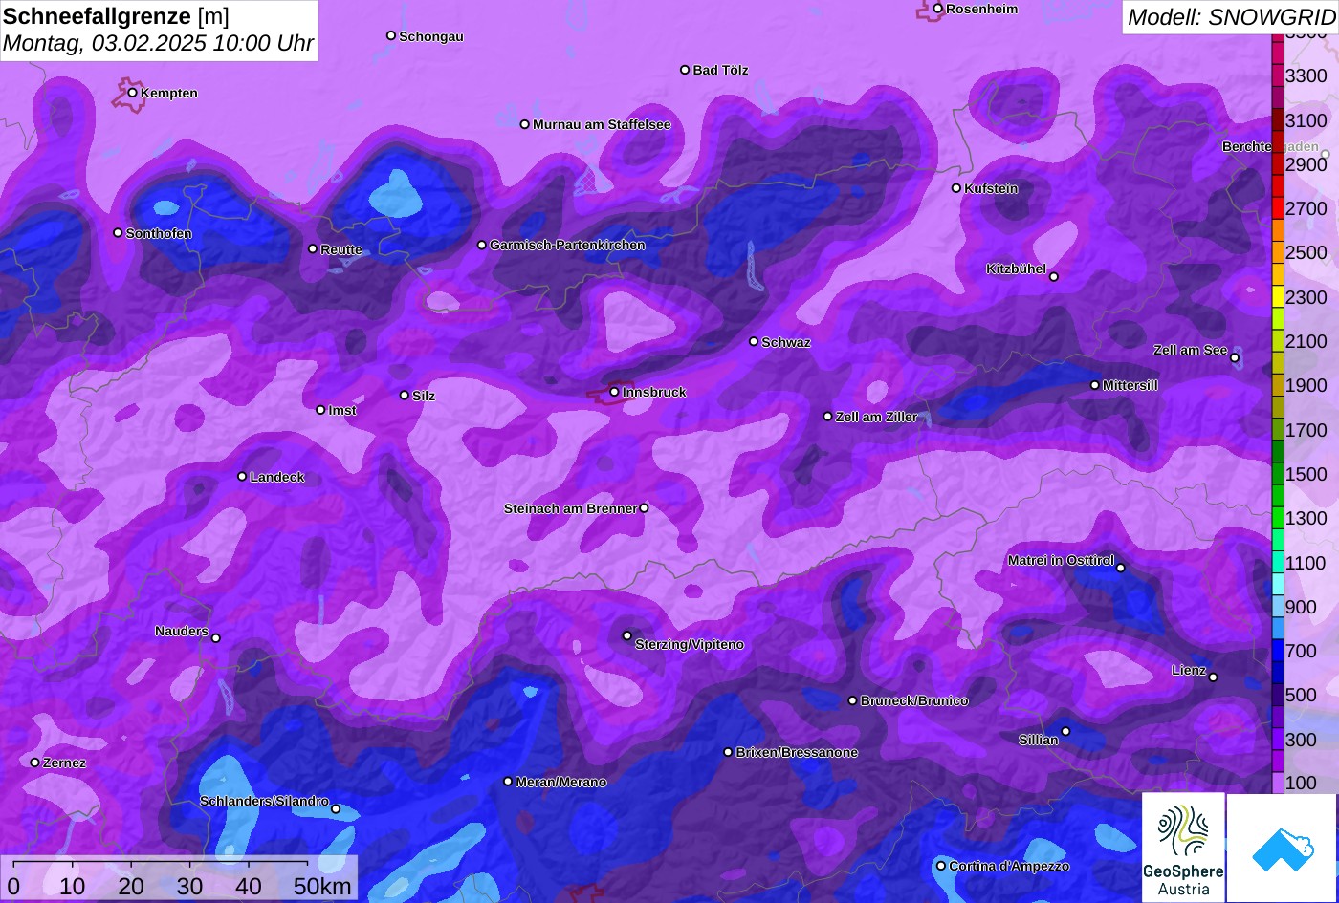The width and height of the screenshot is (1339, 903).
Task: Select the Meran/Merano label
Action: pyautogui.click(x=561, y=783)
